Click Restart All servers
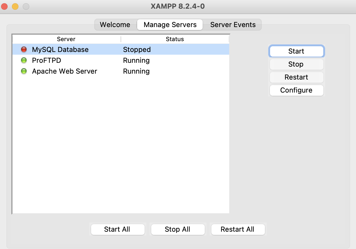 coord(238,229)
